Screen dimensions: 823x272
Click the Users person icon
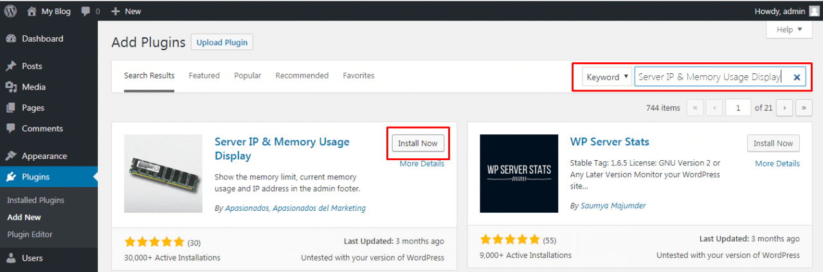tap(11, 258)
